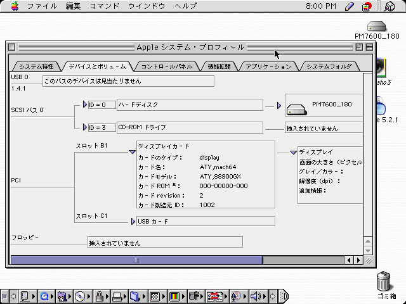This screenshot has height=304, width=406.
Task: Click the CD-ROM ドライブ device row
Action: (190, 127)
